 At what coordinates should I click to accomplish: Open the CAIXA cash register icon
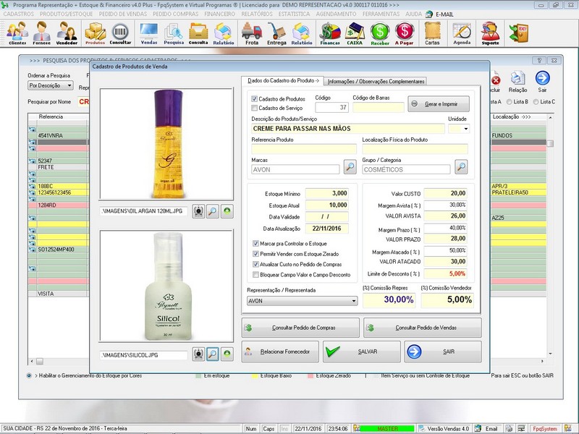click(x=355, y=33)
